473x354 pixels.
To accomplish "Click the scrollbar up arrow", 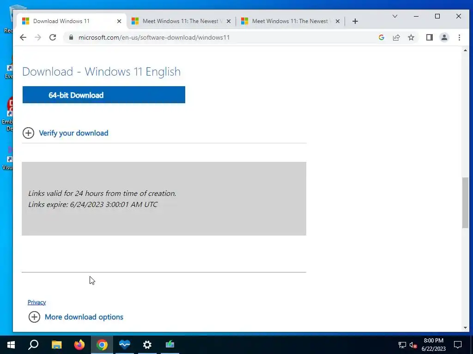I will pos(465,50).
